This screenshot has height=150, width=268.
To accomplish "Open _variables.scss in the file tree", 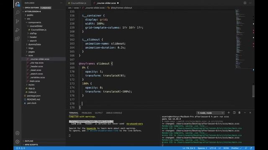I will (x=37, y=77).
